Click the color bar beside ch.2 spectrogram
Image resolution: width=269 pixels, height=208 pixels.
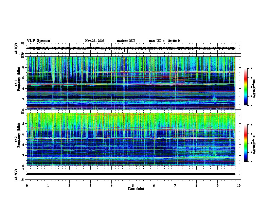pos(246,143)
